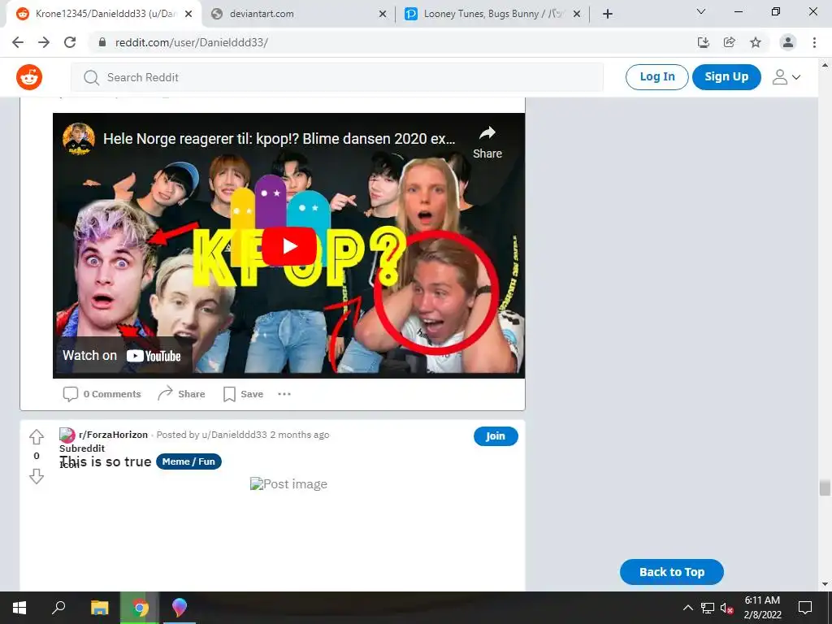832x624 pixels.
Task: Open the Chrome tab search chevron
Action: [x=701, y=11]
